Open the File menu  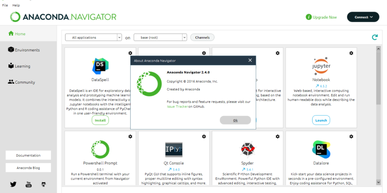(5, 5)
